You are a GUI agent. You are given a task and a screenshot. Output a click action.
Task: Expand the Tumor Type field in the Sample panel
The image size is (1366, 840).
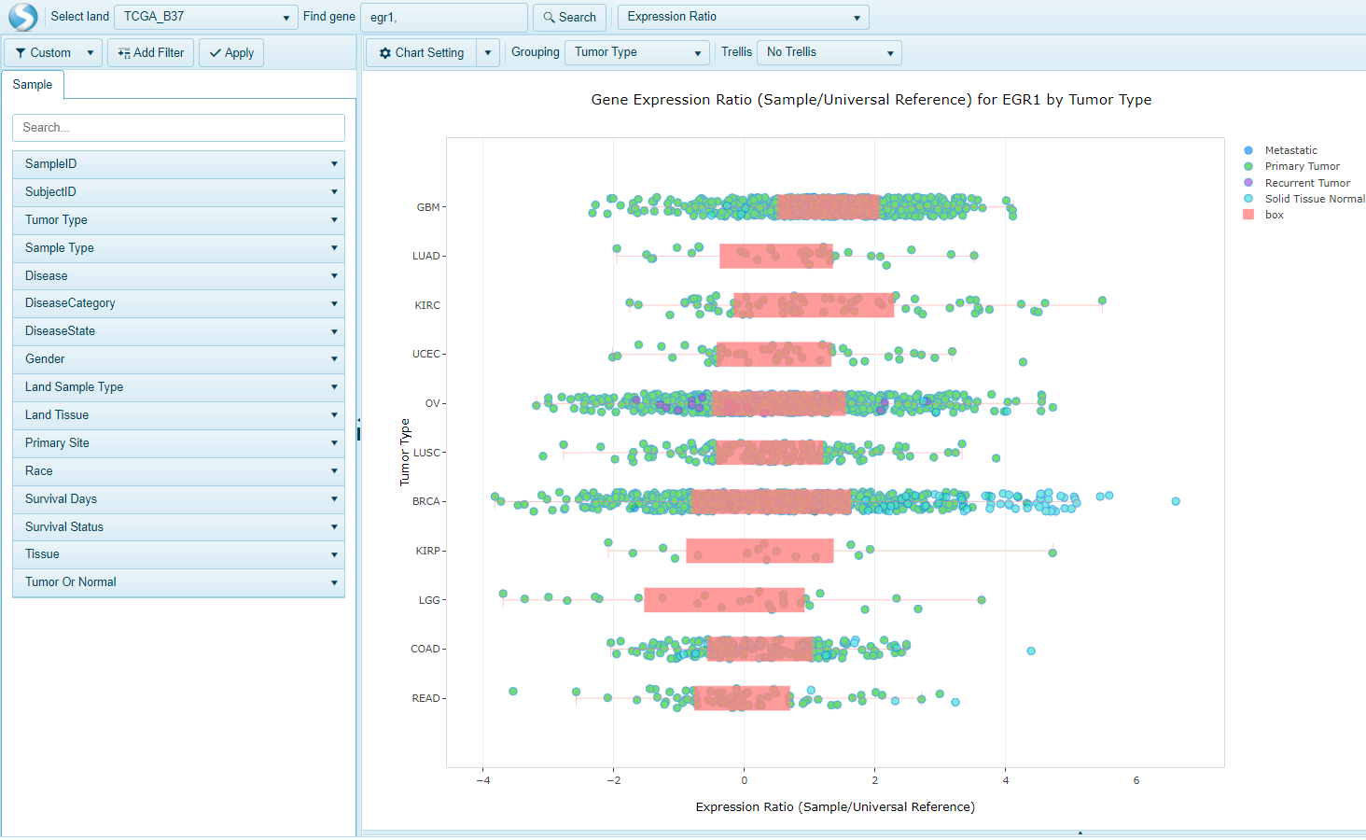(x=334, y=220)
